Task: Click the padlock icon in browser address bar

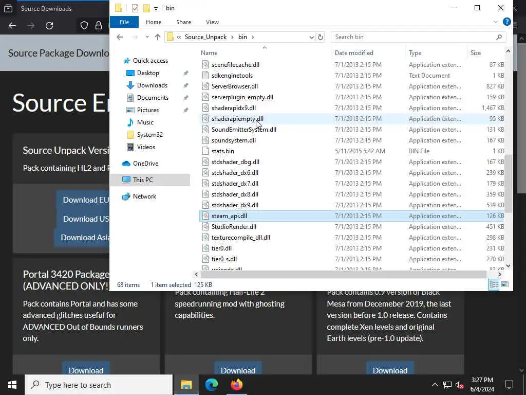Action: tap(98, 26)
